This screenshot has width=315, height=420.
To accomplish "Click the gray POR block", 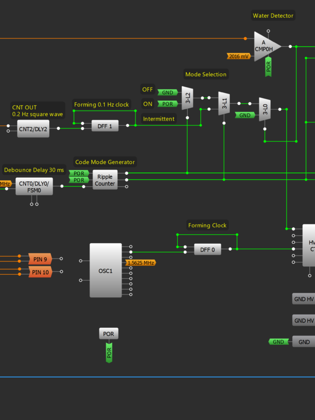I will click(x=109, y=334).
